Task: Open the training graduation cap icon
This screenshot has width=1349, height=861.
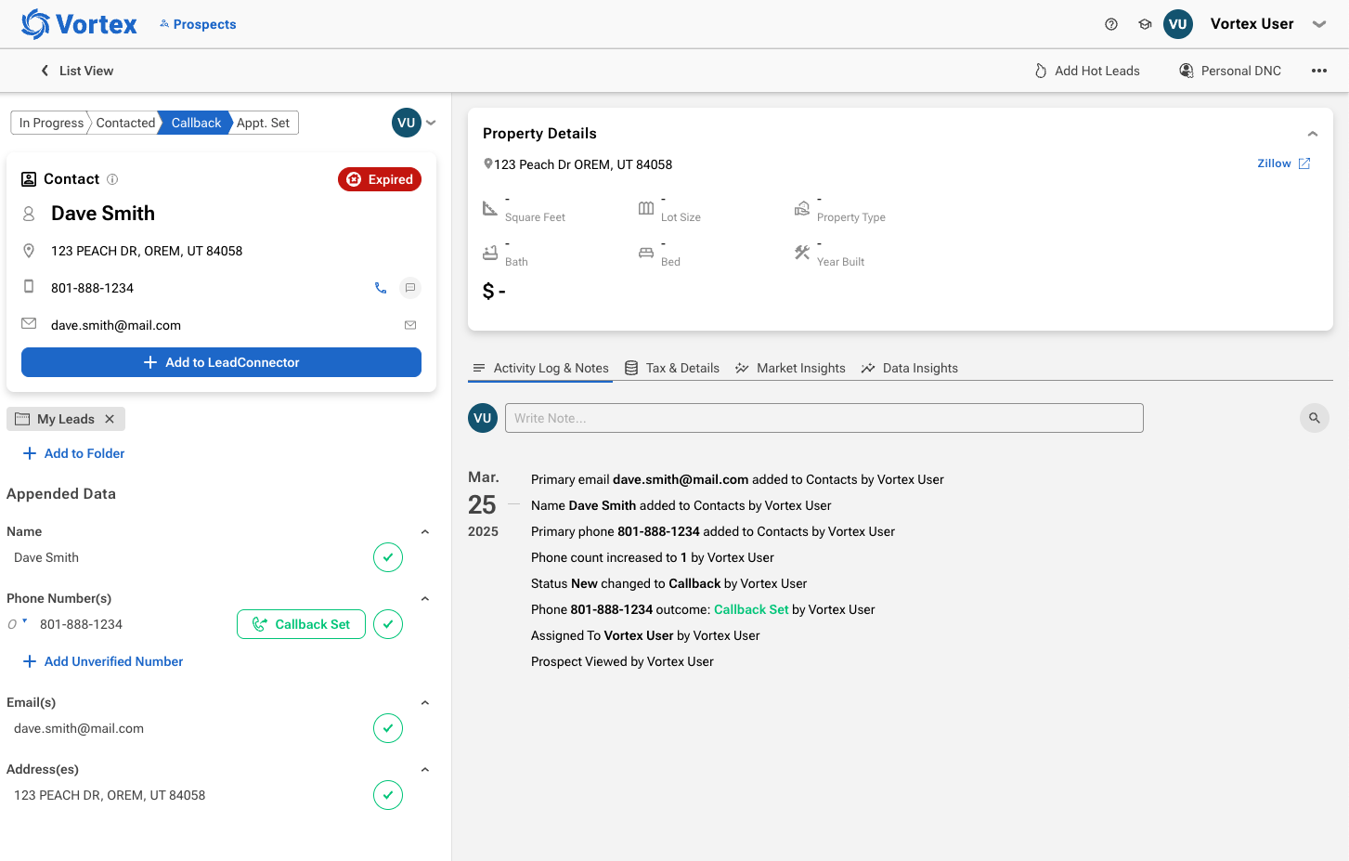Action: coord(1145,24)
